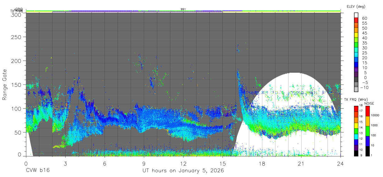Click the red top segment of NOISE bar

point(367,111)
